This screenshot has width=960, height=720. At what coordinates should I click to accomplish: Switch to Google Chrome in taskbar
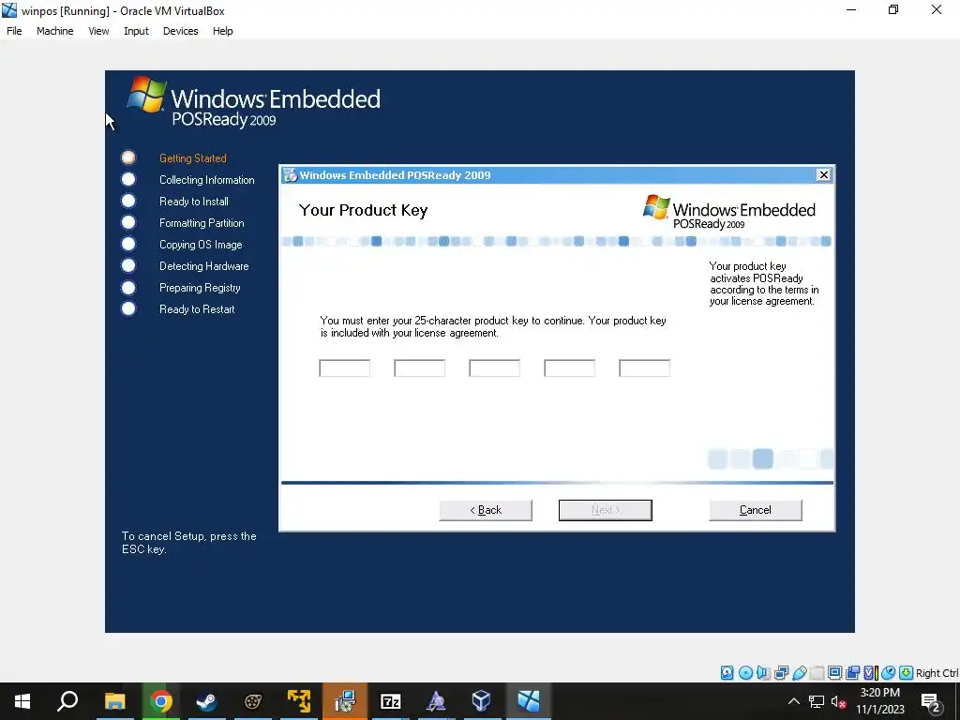[x=160, y=701]
